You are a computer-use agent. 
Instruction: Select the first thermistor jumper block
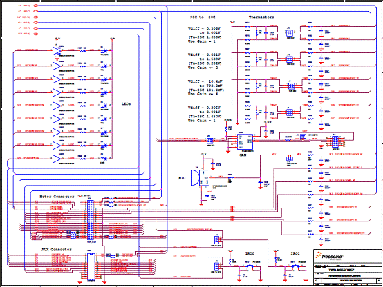coord(290,33)
